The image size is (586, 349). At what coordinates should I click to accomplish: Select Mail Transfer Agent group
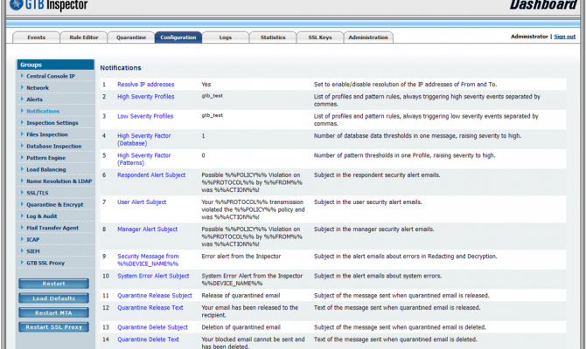[x=52, y=228]
